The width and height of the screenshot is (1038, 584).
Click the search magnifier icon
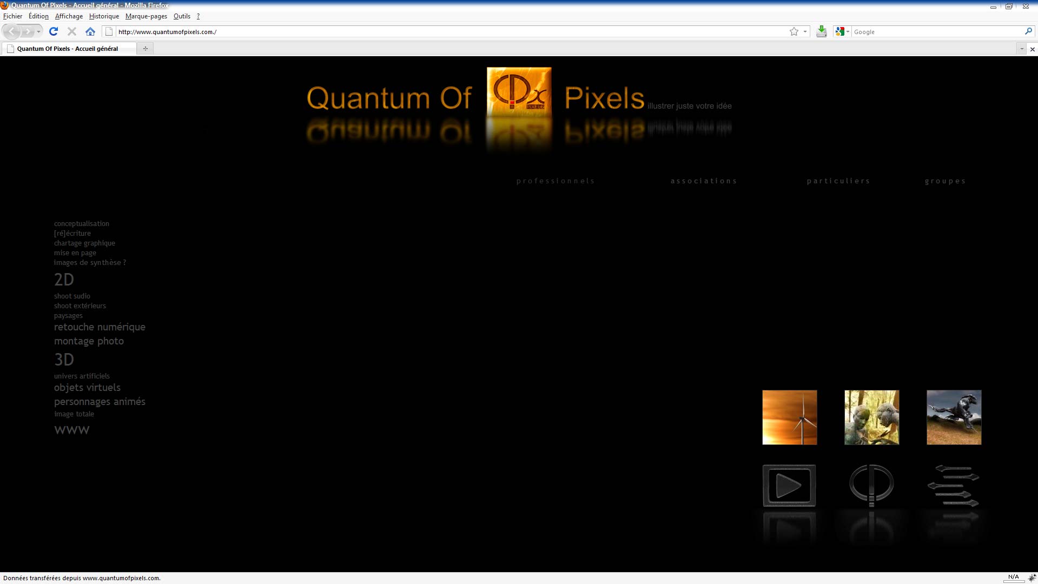pos(1028,31)
